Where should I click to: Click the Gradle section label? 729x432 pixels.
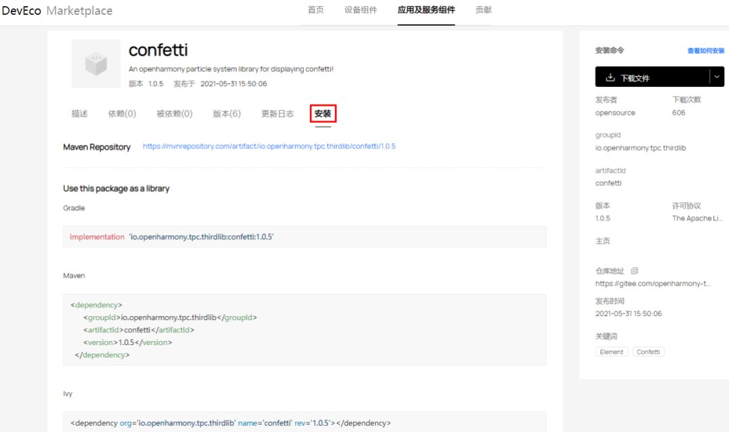click(74, 208)
